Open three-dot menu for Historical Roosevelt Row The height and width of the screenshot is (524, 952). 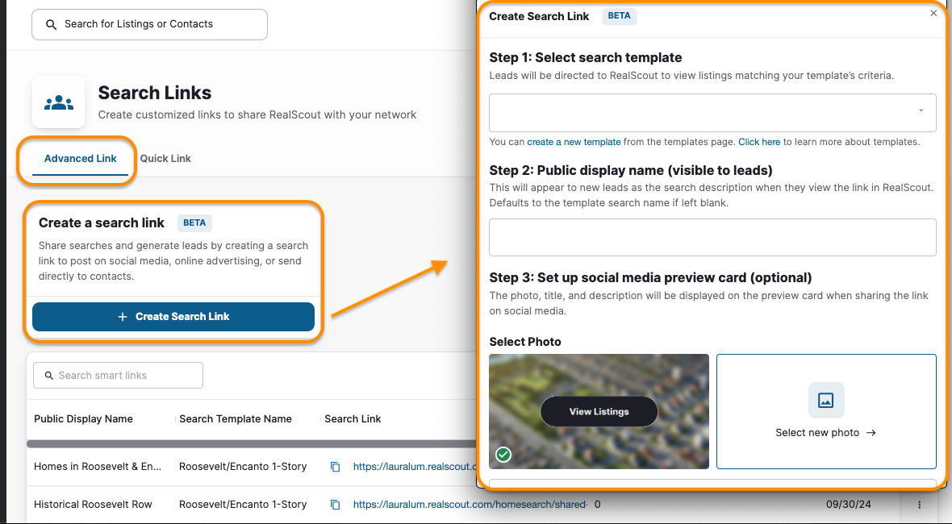point(919,505)
